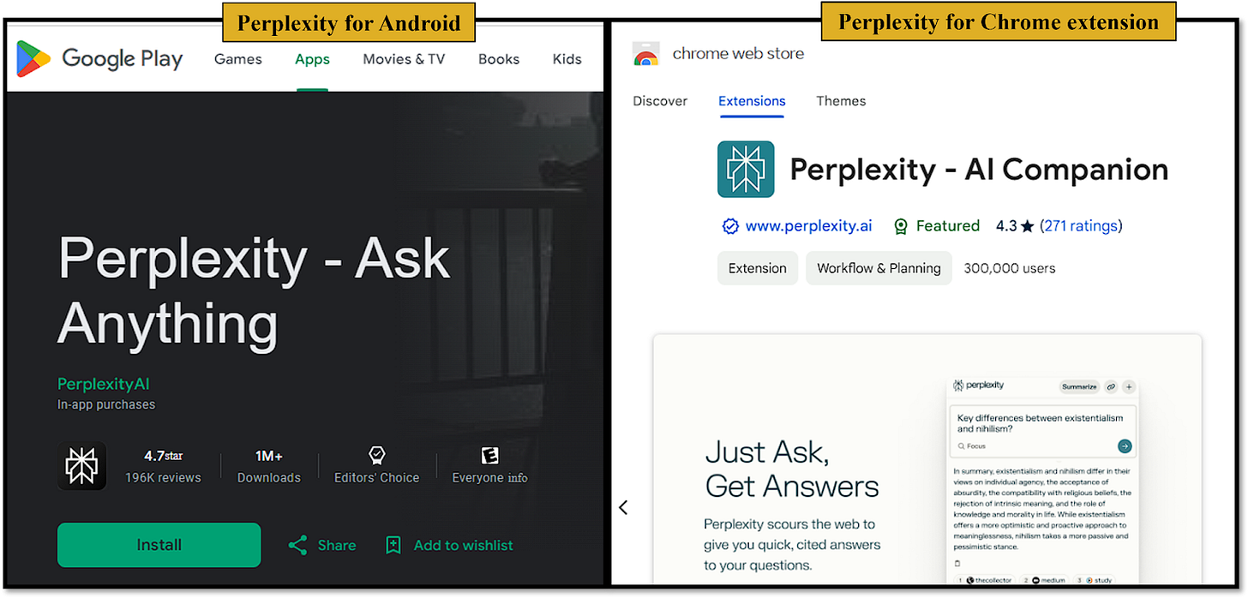This screenshot has width=1248, height=598.
Task: Click the Everyone content rating icon
Action: click(x=489, y=455)
